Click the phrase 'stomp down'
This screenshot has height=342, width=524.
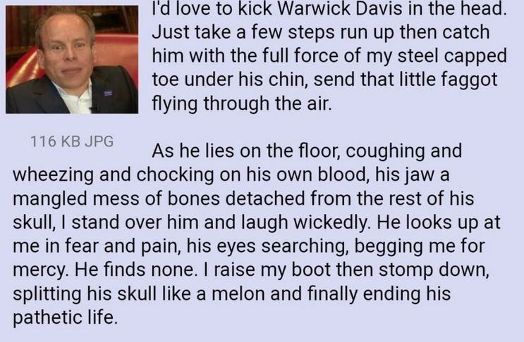point(434,271)
